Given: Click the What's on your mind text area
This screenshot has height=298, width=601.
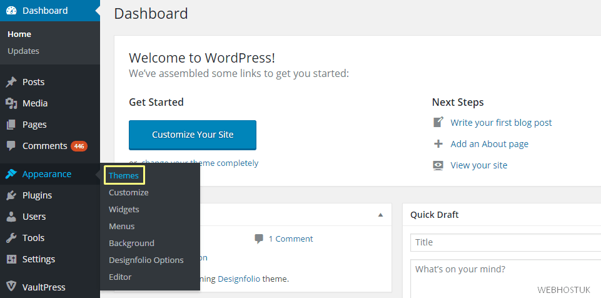Looking at the screenshot, I should 505,279.
